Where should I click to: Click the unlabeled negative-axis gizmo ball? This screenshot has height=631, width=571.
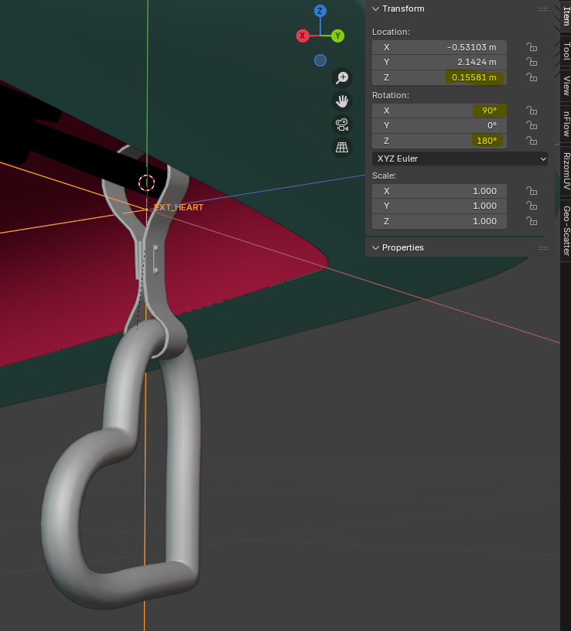point(320,60)
